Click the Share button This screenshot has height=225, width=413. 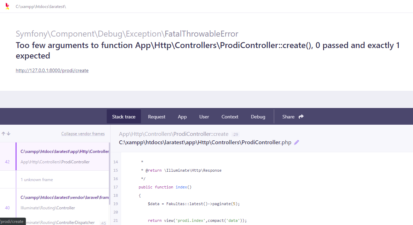(293, 116)
